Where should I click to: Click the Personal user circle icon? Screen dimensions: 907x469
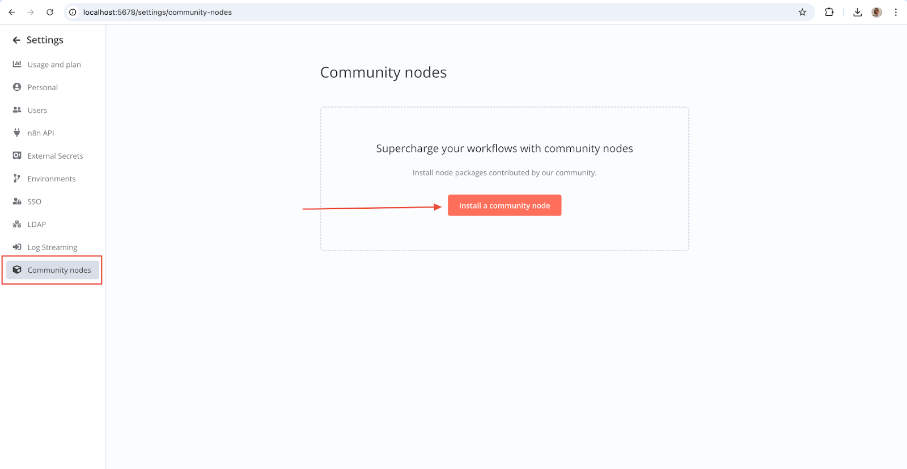click(17, 87)
